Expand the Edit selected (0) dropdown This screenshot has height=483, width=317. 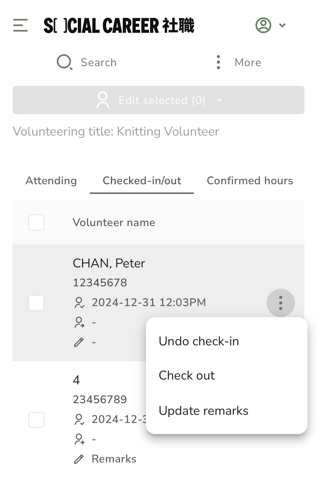(x=159, y=100)
